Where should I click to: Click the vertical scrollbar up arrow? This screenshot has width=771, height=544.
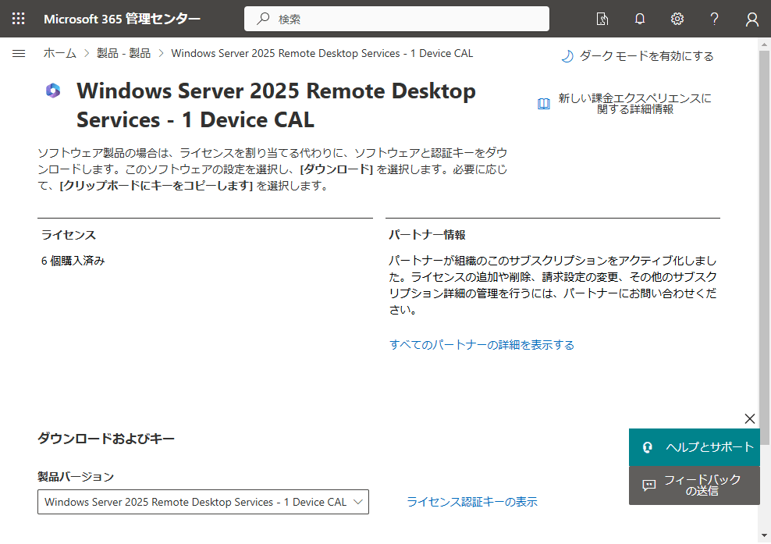coord(764,44)
